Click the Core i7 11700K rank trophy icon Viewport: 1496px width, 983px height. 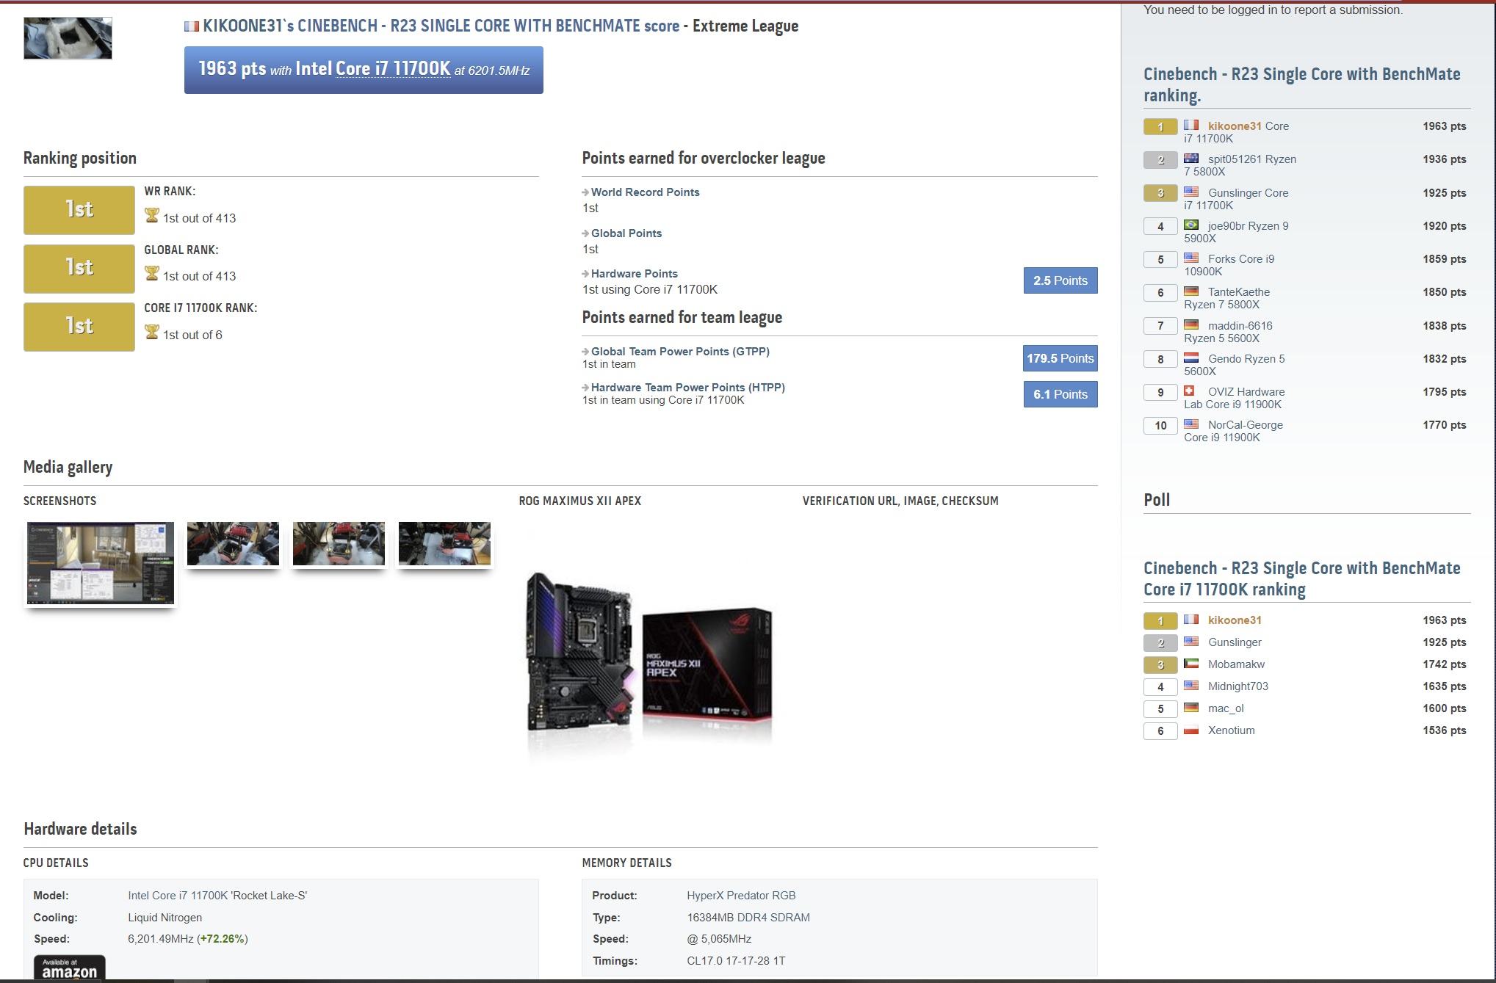152,333
